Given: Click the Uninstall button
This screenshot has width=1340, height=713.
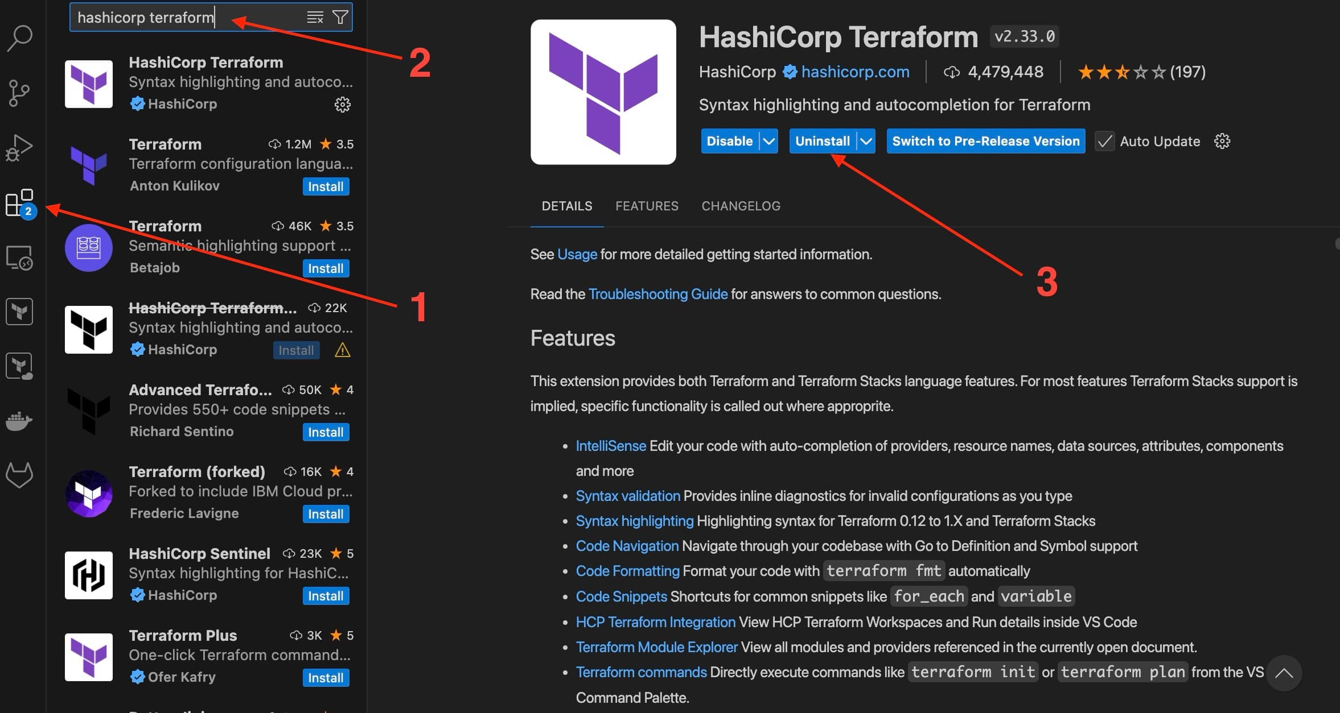Looking at the screenshot, I should (x=823, y=141).
